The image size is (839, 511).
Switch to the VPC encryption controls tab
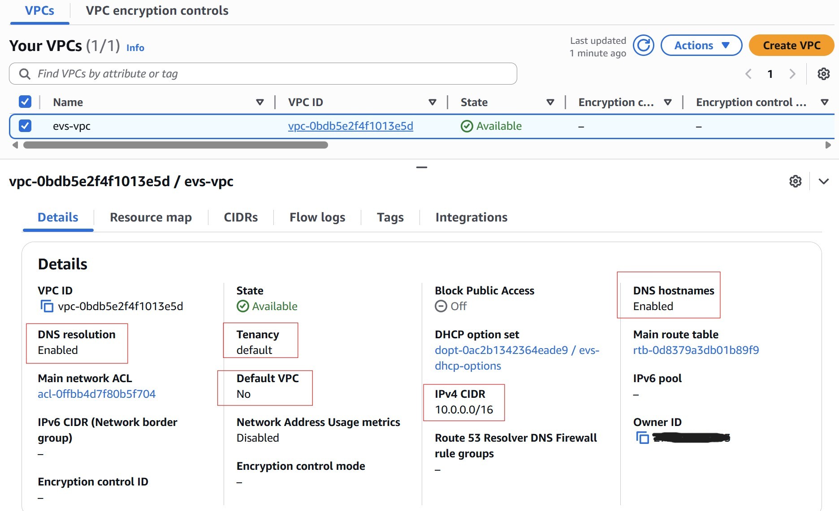[156, 10]
